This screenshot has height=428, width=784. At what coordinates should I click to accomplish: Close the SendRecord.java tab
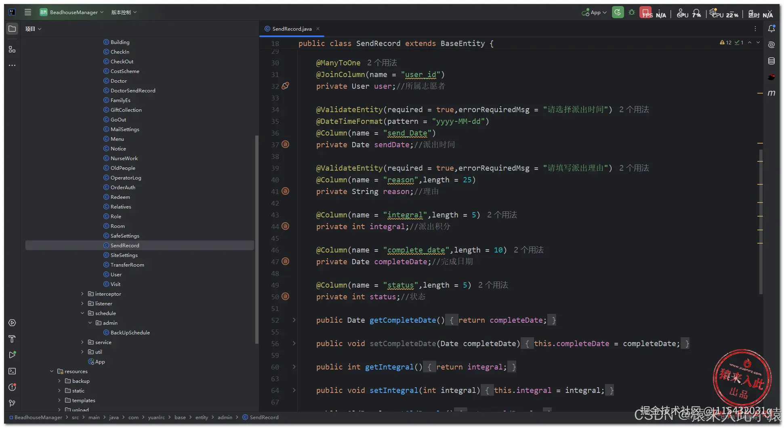(318, 29)
